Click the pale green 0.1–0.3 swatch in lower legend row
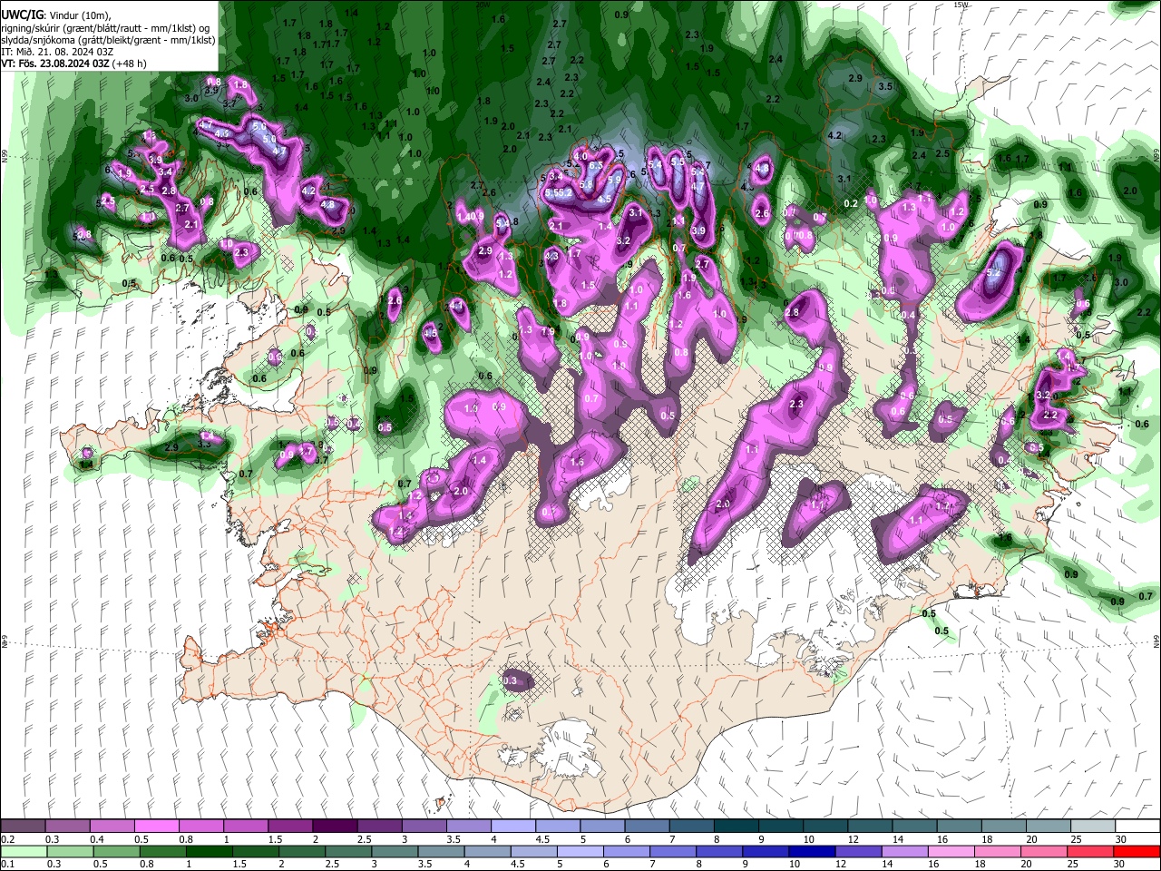 [x=23, y=851]
